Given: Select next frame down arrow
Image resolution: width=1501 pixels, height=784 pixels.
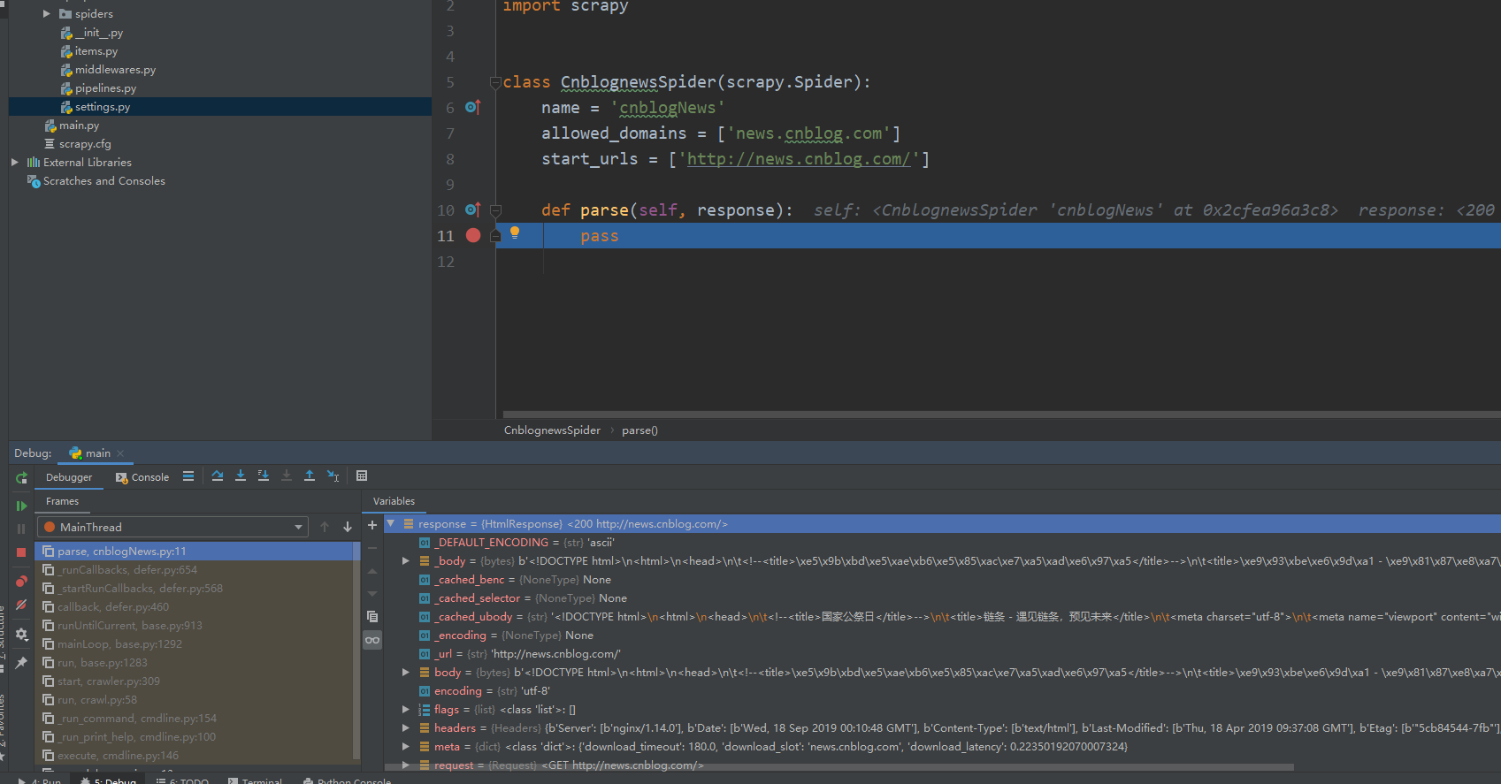Looking at the screenshot, I should 348,527.
